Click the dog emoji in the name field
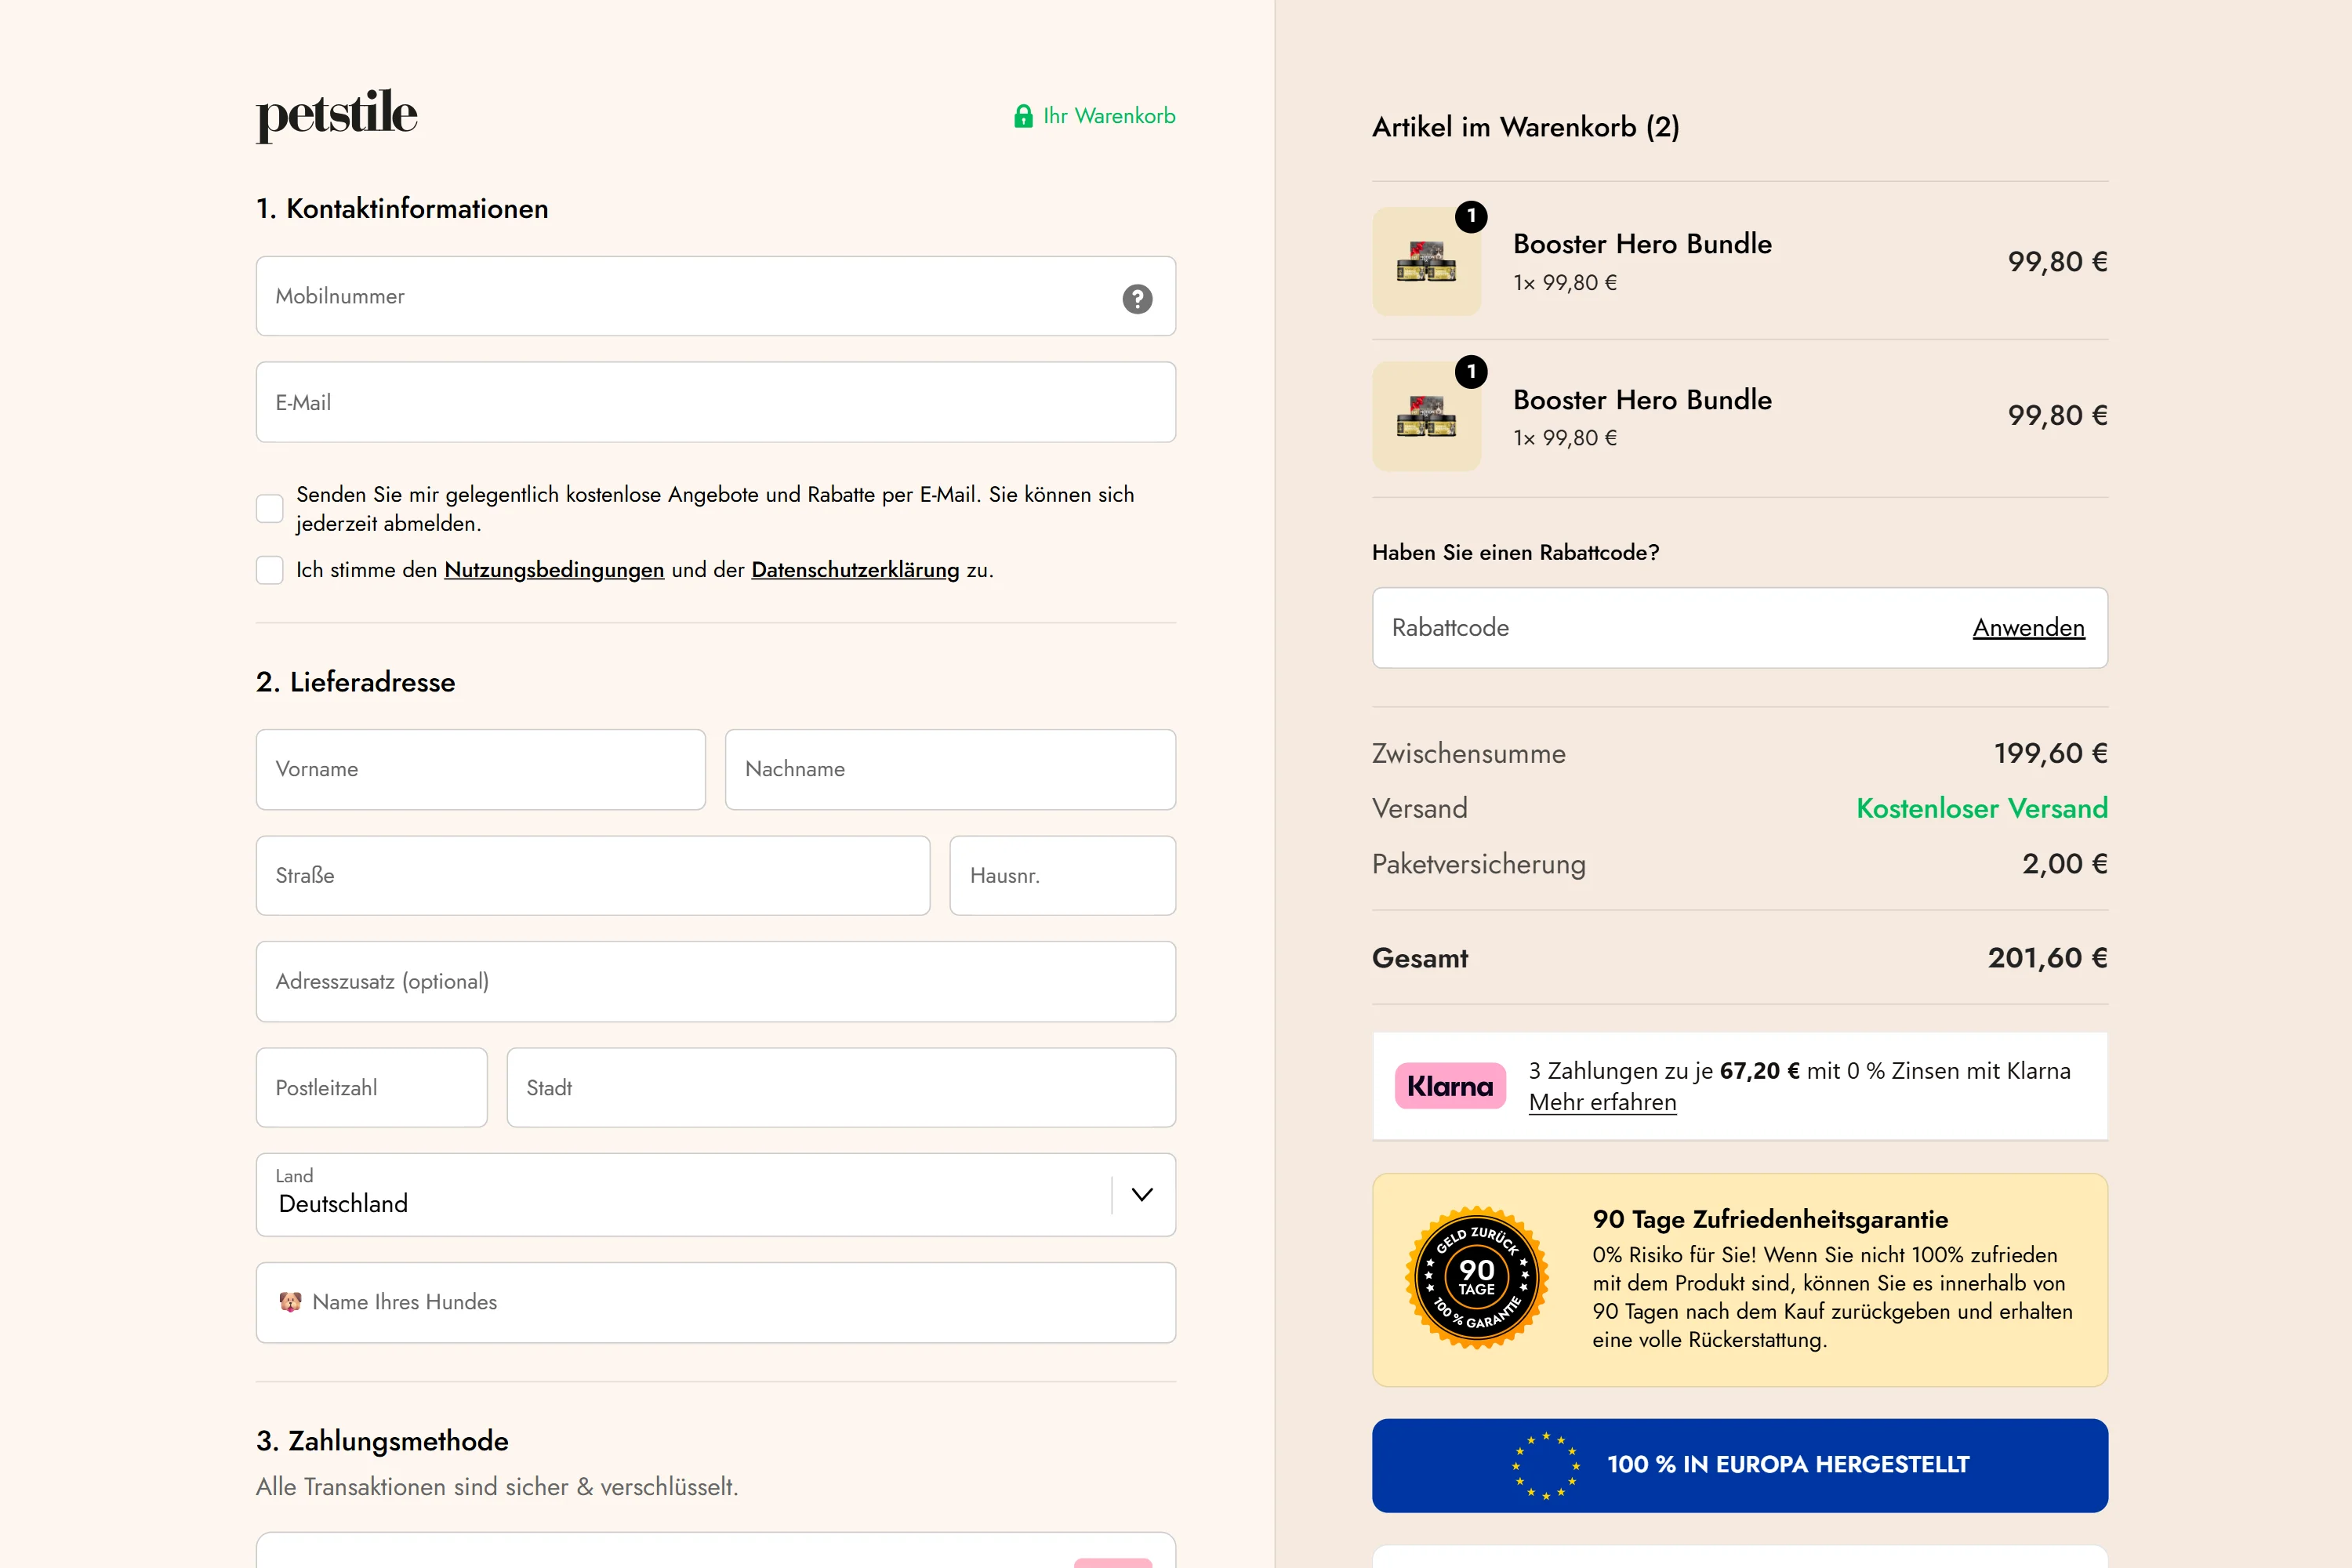 tap(291, 1302)
